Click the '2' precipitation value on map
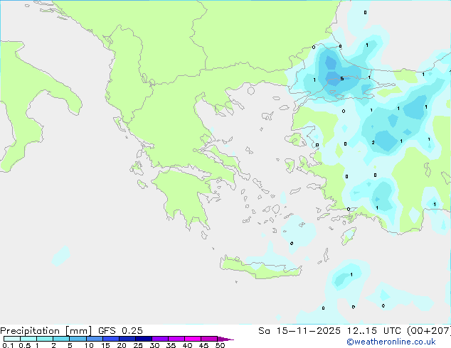 click(x=373, y=143)
